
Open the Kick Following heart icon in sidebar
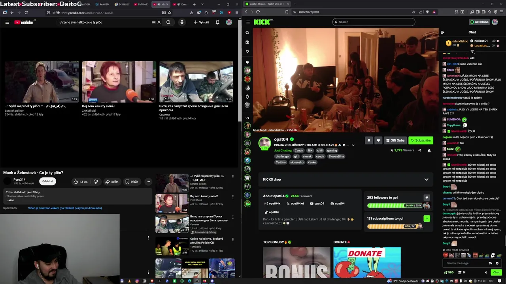tap(247, 52)
